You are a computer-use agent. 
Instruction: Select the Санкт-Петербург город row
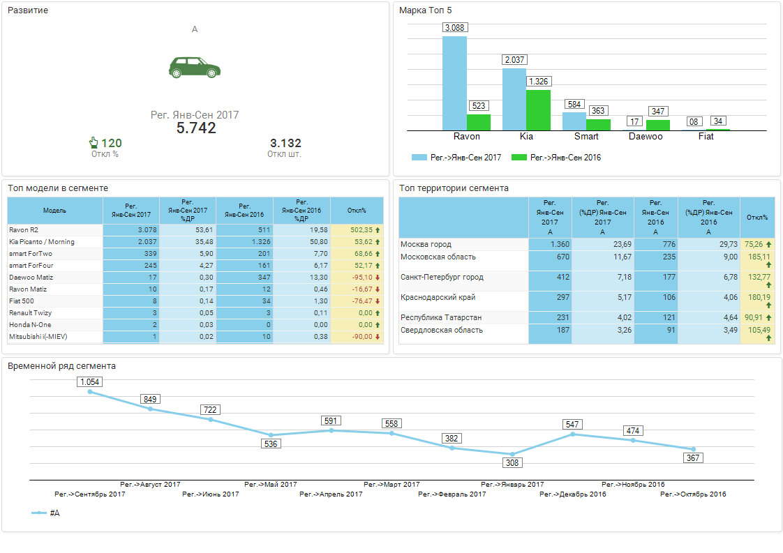(442, 278)
